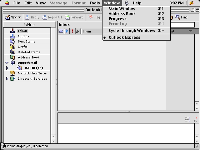200x150 pixels.
Task: Select the INBOX (16) folder icon
Action: [19, 68]
